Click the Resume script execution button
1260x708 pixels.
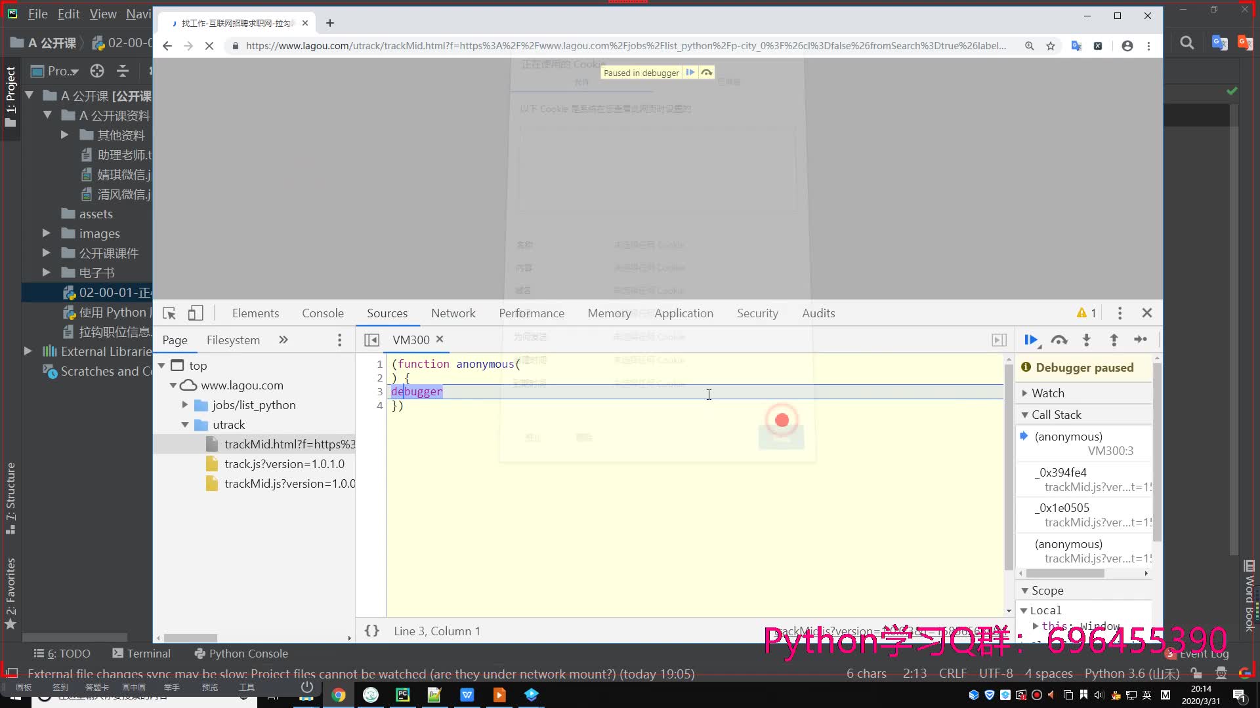[x=1032, y=339]
